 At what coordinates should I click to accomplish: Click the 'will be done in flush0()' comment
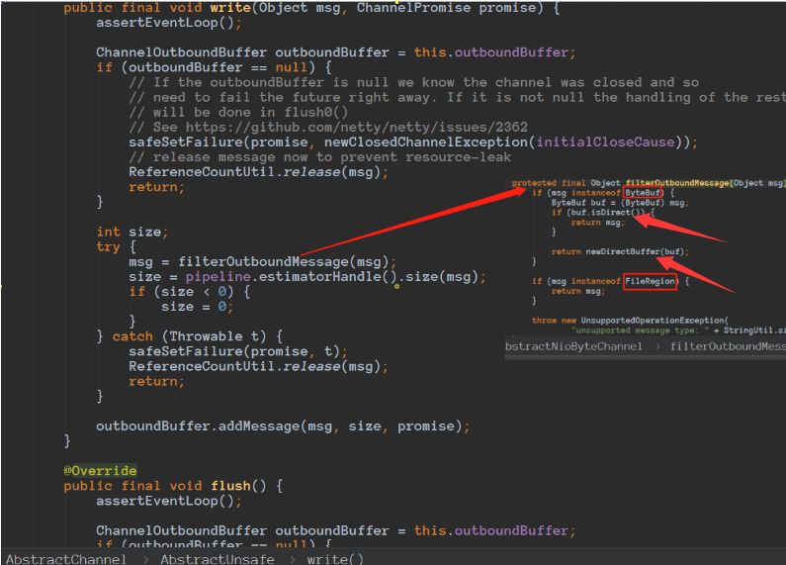coord(238,112)
